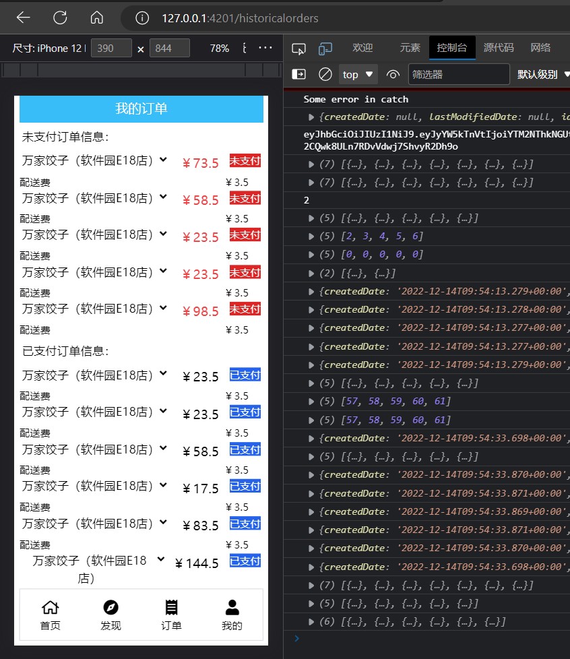Click 已支付 badge on ¥144.5 order

click(x=245, y=561)
